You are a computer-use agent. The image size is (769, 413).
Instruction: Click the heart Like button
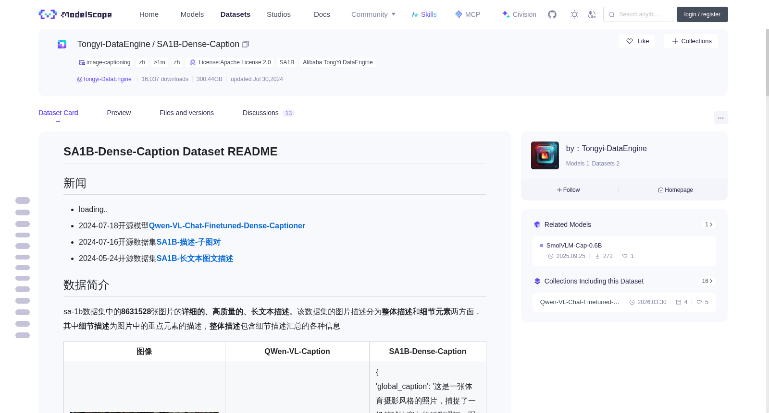pos(637,41)
